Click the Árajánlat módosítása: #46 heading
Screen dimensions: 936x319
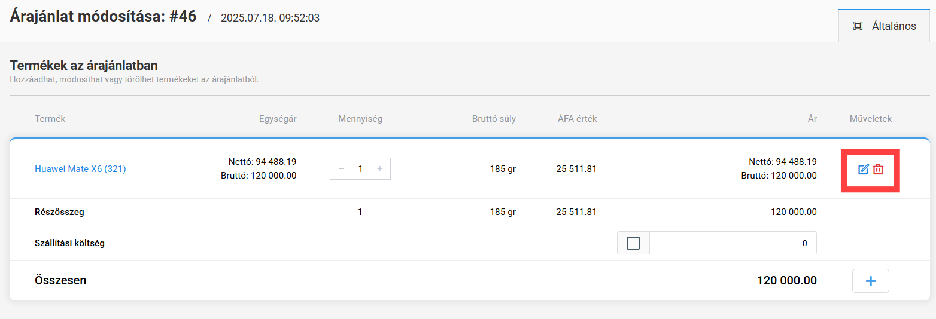[x=103, y=16]
